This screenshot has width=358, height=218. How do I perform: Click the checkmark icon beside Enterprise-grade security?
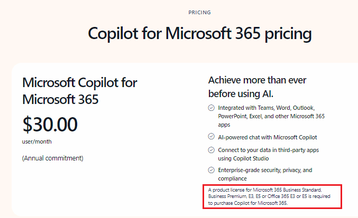pyautogui.click(x=211, y=170)
